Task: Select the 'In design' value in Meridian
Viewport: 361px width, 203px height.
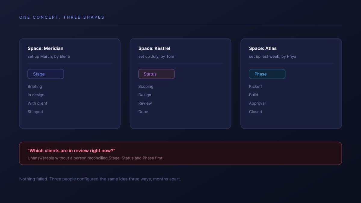Action: 36,95
